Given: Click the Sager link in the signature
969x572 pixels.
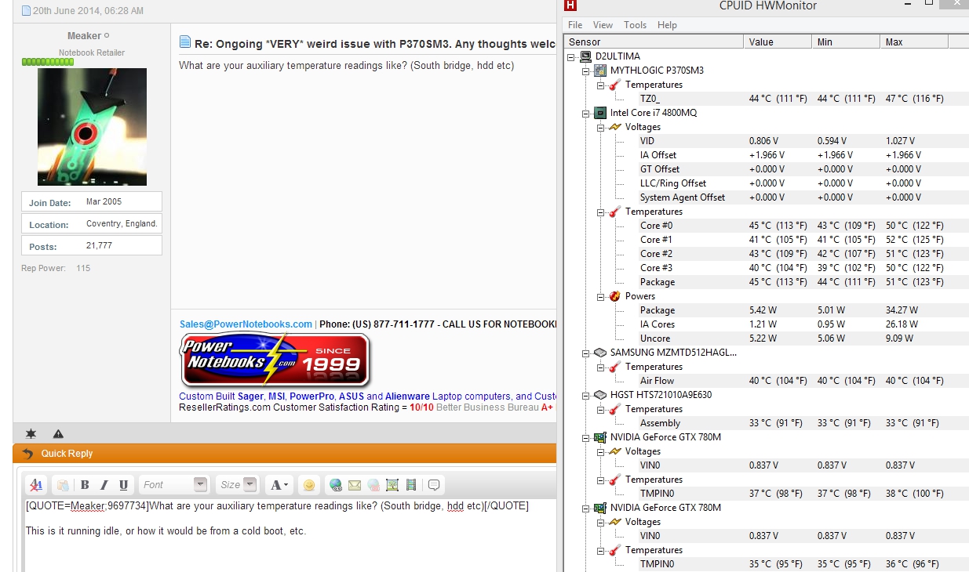Looking at the screenshot, I should [x=250, y=396].
